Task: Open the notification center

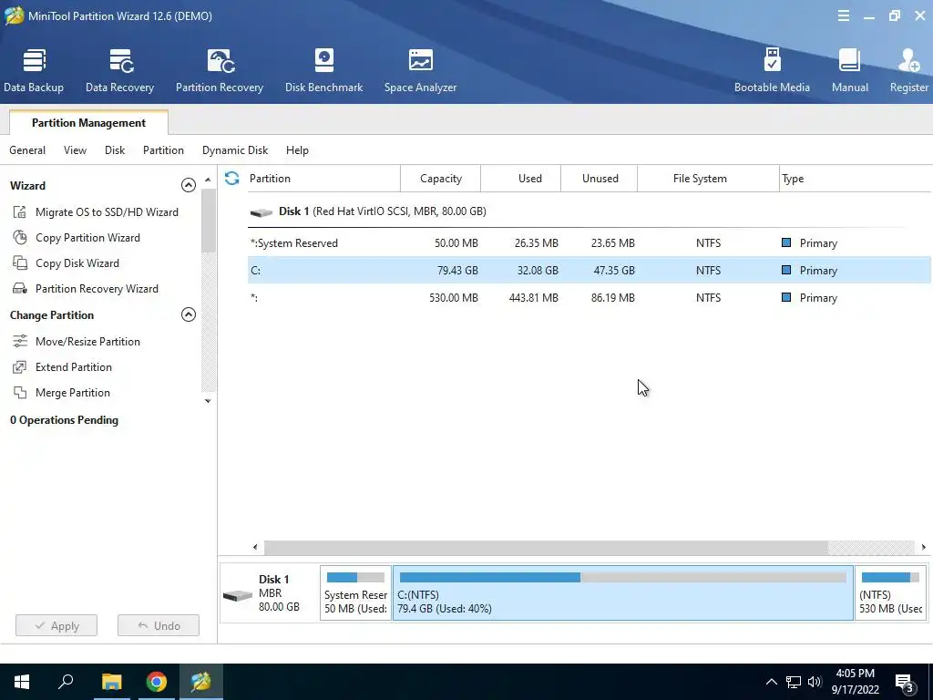Action: point(905,682)
